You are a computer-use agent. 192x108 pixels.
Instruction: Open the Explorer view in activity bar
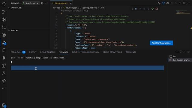pyautogui.click(x=4, y=4)
